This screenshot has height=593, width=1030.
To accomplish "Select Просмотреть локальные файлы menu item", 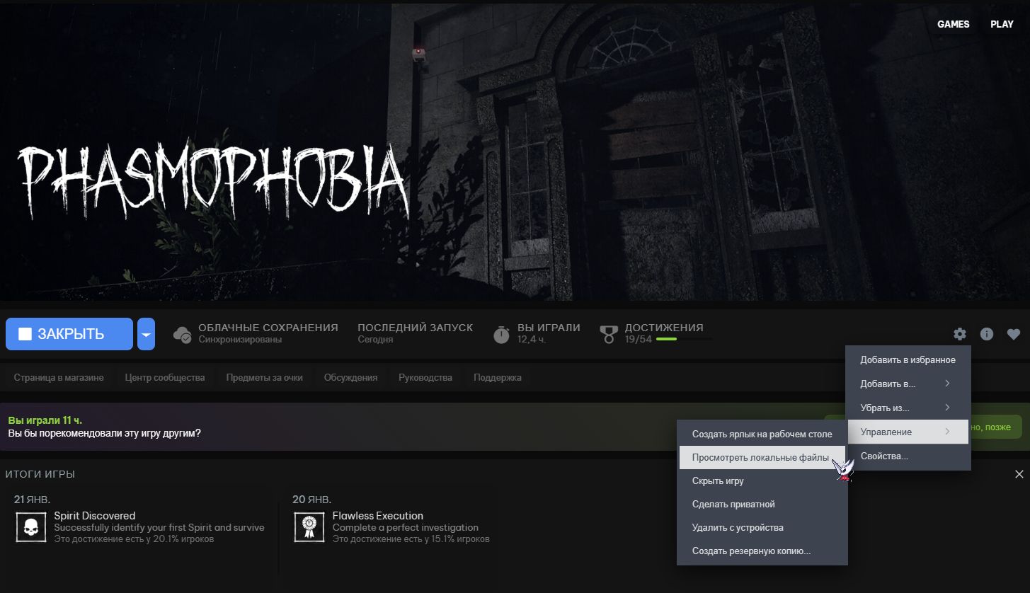I will click(x=762, y=458).
